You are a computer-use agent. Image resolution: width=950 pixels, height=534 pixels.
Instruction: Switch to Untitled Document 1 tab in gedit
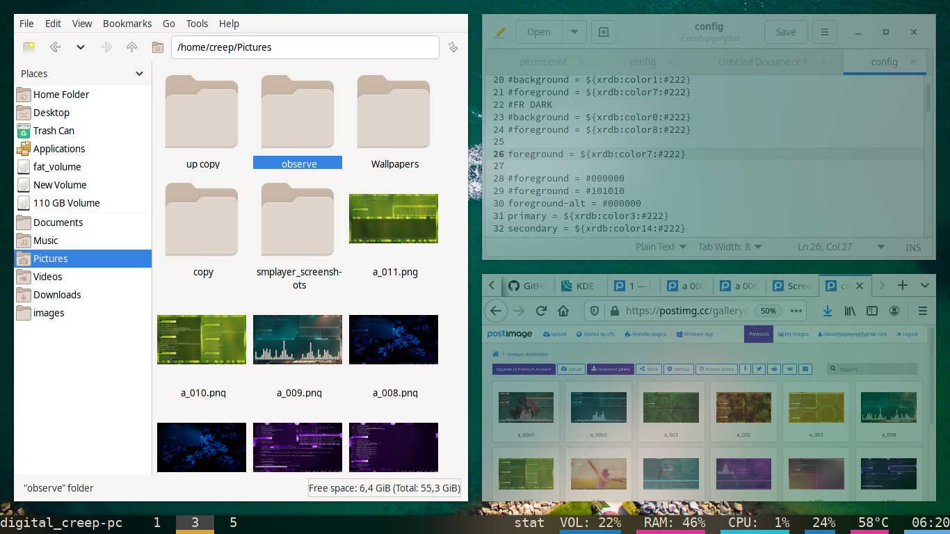(763, 62)
